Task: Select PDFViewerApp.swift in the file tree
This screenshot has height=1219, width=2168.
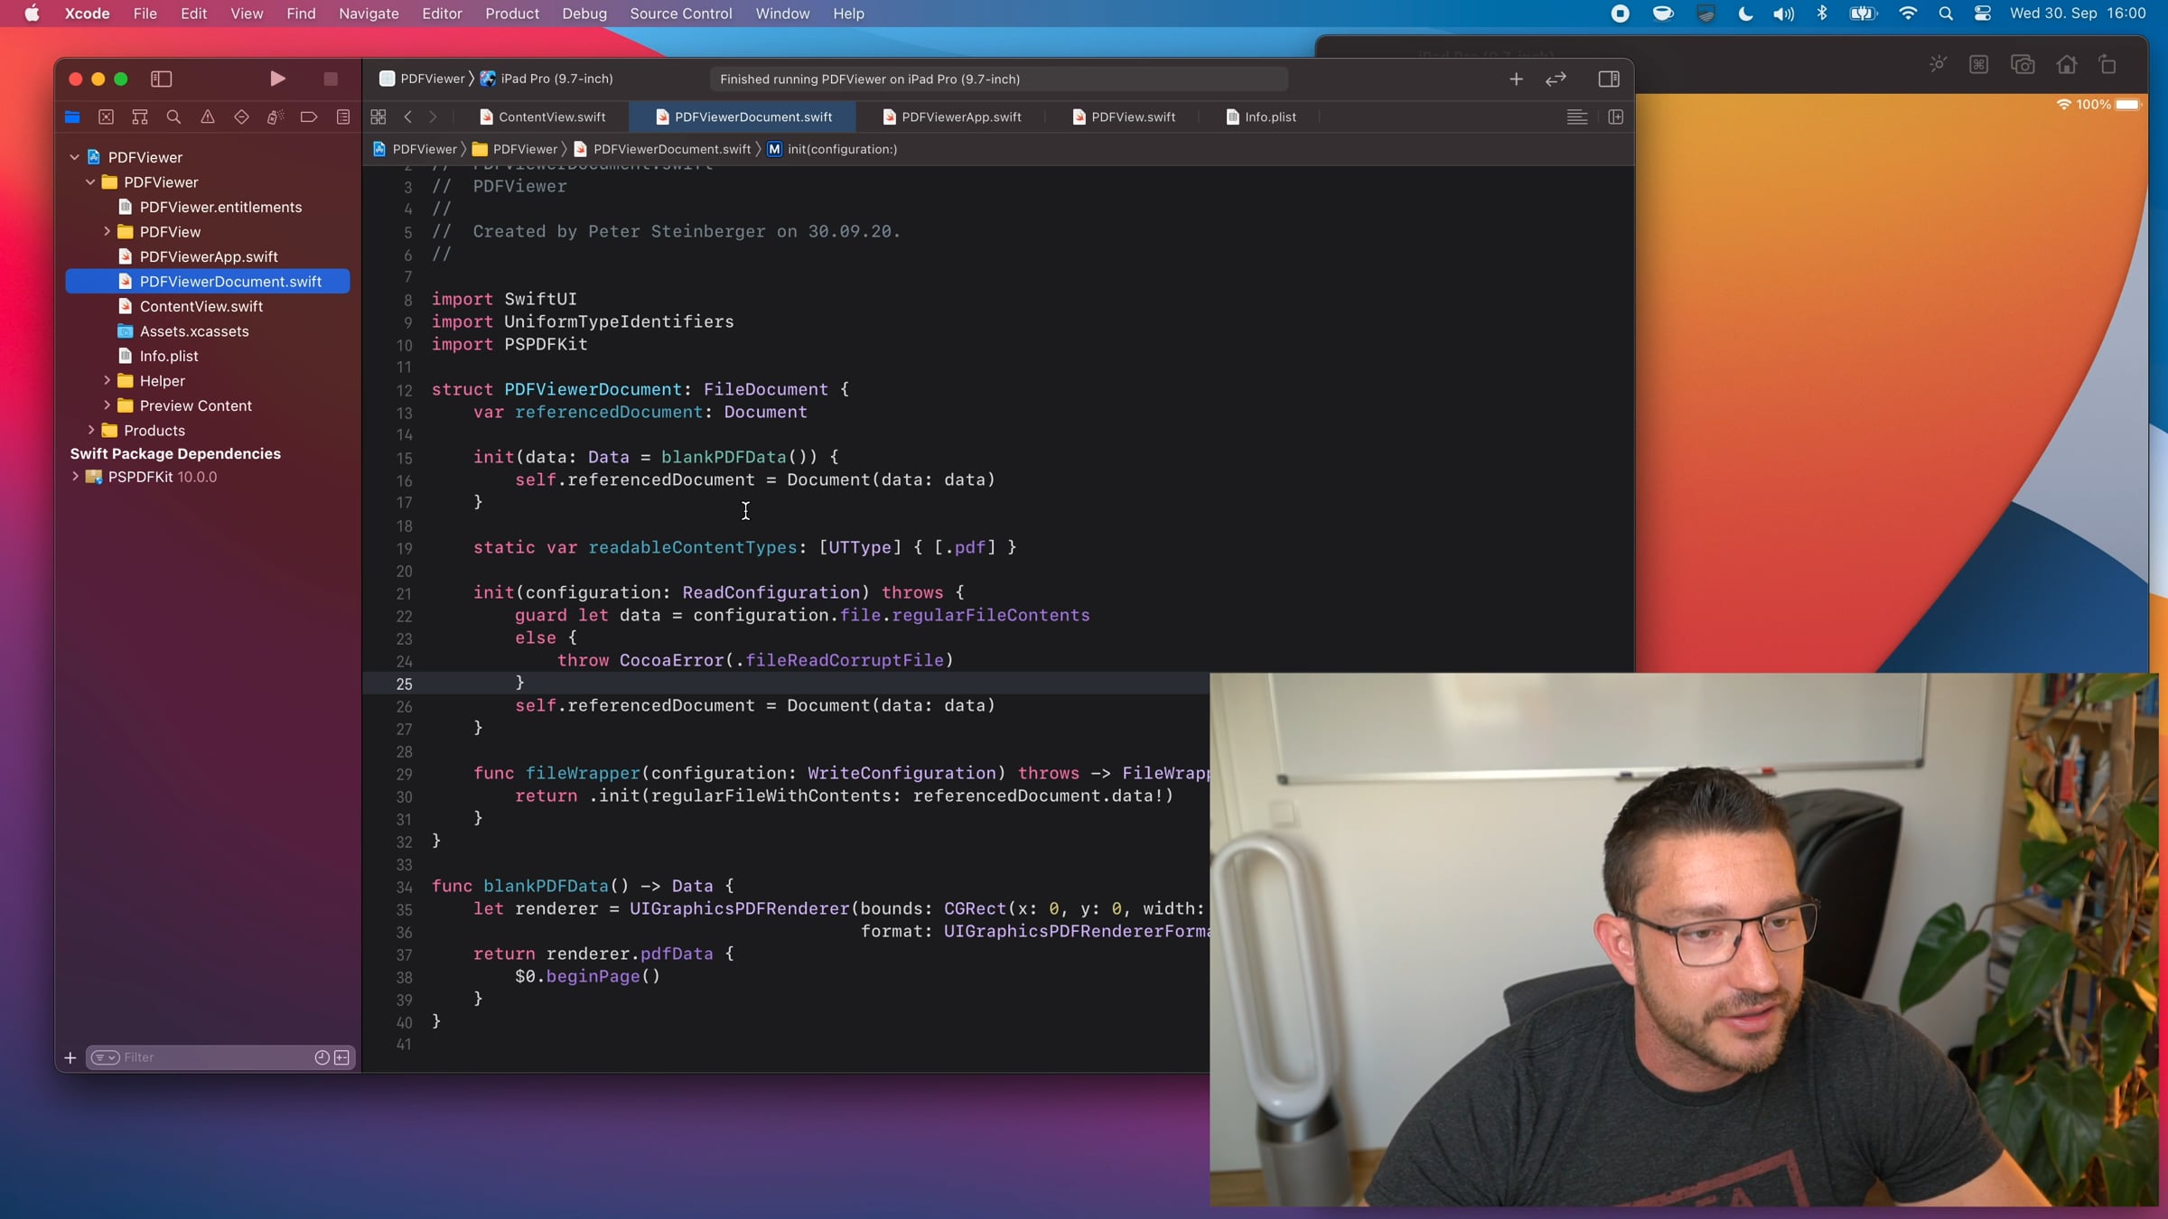Action: [207, 256]
